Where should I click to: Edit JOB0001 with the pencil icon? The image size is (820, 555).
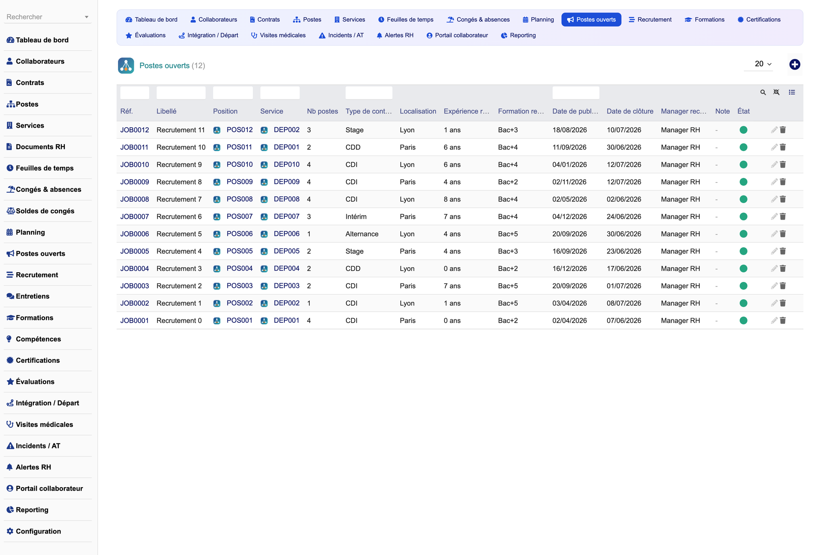pos(774,320)
